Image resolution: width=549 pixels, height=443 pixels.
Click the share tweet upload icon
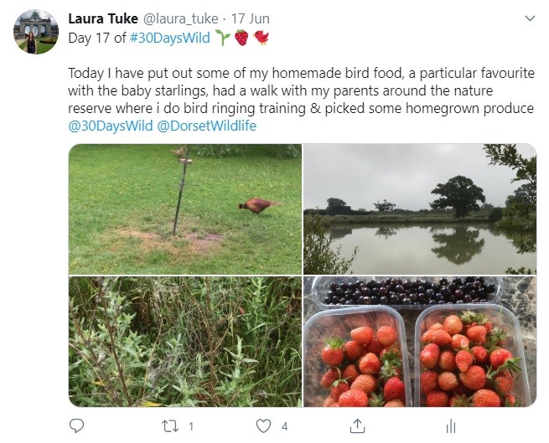pos(358,425)
